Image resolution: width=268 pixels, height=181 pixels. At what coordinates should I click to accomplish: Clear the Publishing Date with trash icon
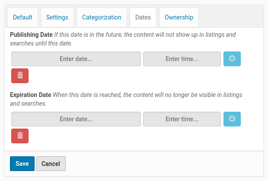point(20,75)
